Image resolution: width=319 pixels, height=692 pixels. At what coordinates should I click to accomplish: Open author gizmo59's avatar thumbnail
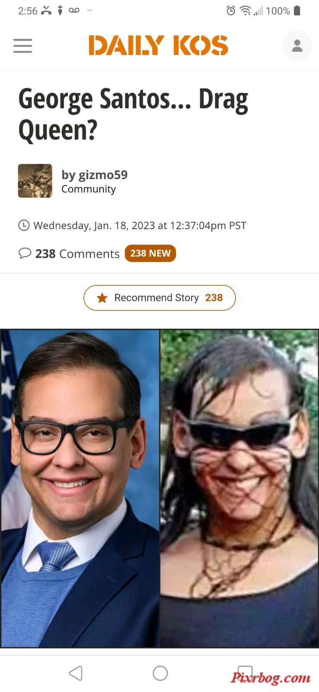(x=35, y=181)
